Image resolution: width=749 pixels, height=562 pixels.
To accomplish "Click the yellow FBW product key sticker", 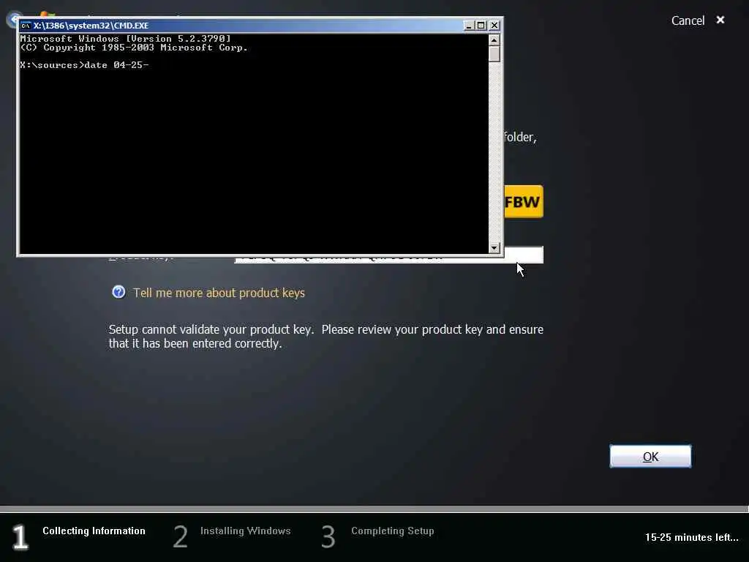I will point(524,202).
